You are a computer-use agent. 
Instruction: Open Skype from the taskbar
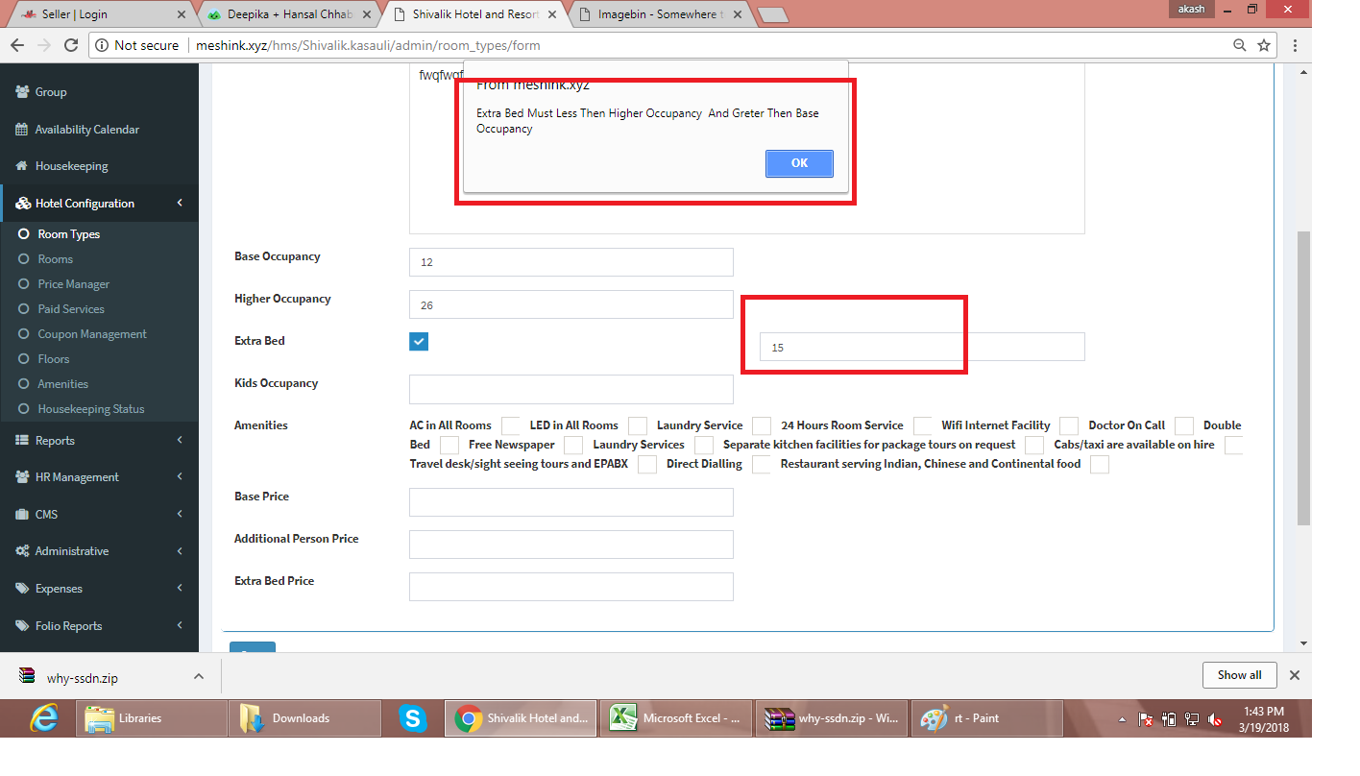click(x=413, y=717)
